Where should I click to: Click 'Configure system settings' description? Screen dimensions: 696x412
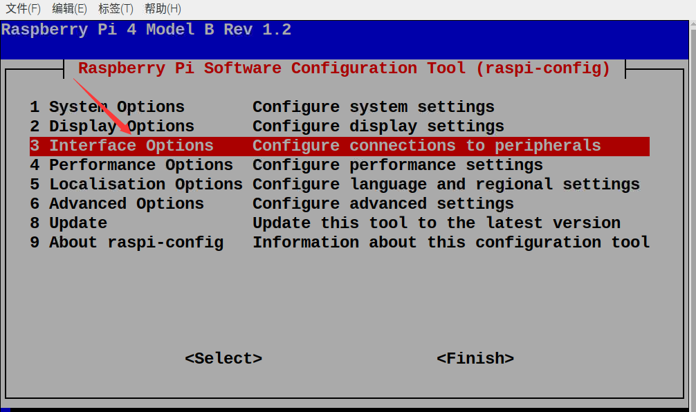[x=374, y=107]
